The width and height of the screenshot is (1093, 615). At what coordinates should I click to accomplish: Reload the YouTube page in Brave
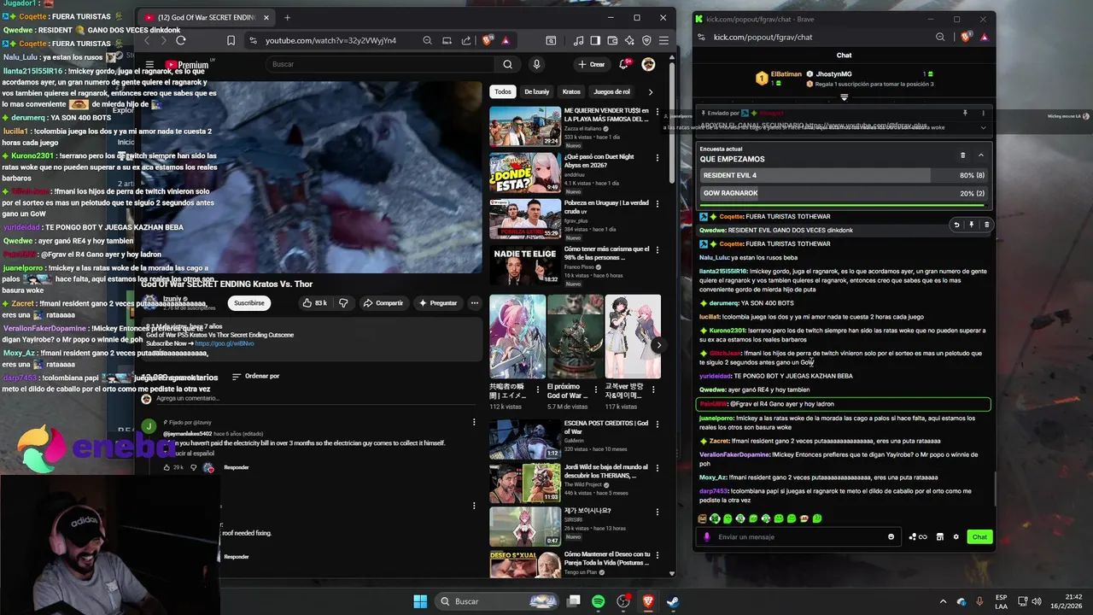pyautogui.click(x=181, y=40)
